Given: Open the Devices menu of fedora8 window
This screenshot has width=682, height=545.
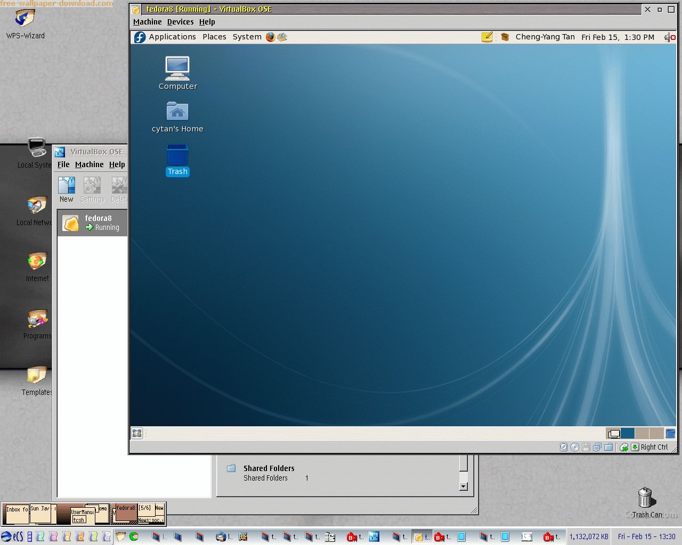Looking at the screenshot, I should coord(180,22).
